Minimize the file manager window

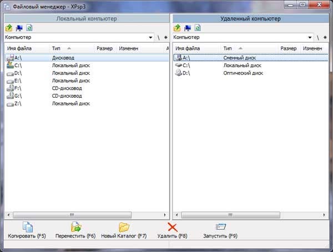pyautogui.click(x=290, y=4)
